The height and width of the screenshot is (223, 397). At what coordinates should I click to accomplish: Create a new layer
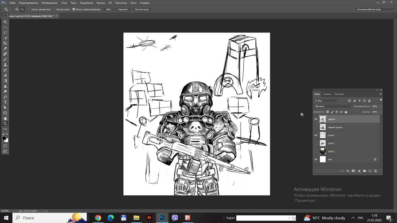tap(370, 171)
